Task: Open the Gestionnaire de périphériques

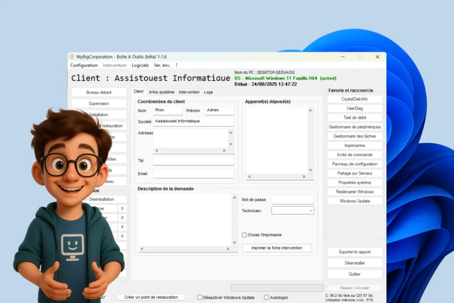Action: tap(354, 127)
